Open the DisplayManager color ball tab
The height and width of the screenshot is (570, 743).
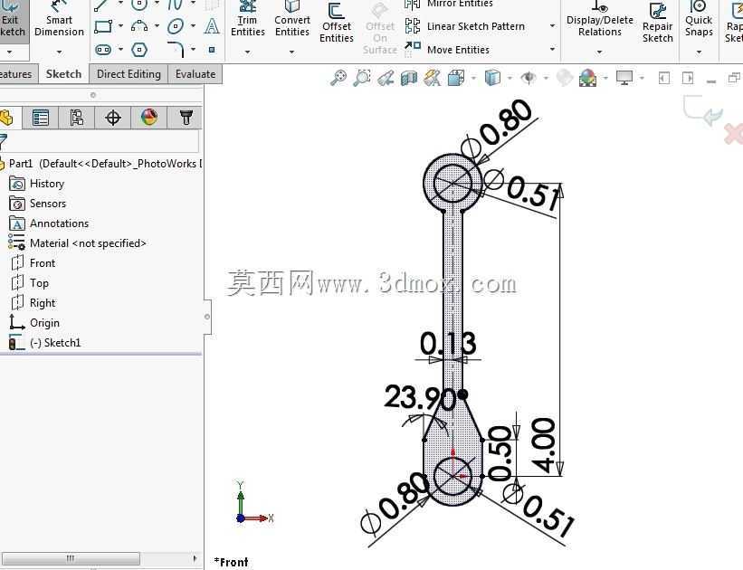click(x=148, y=118)
